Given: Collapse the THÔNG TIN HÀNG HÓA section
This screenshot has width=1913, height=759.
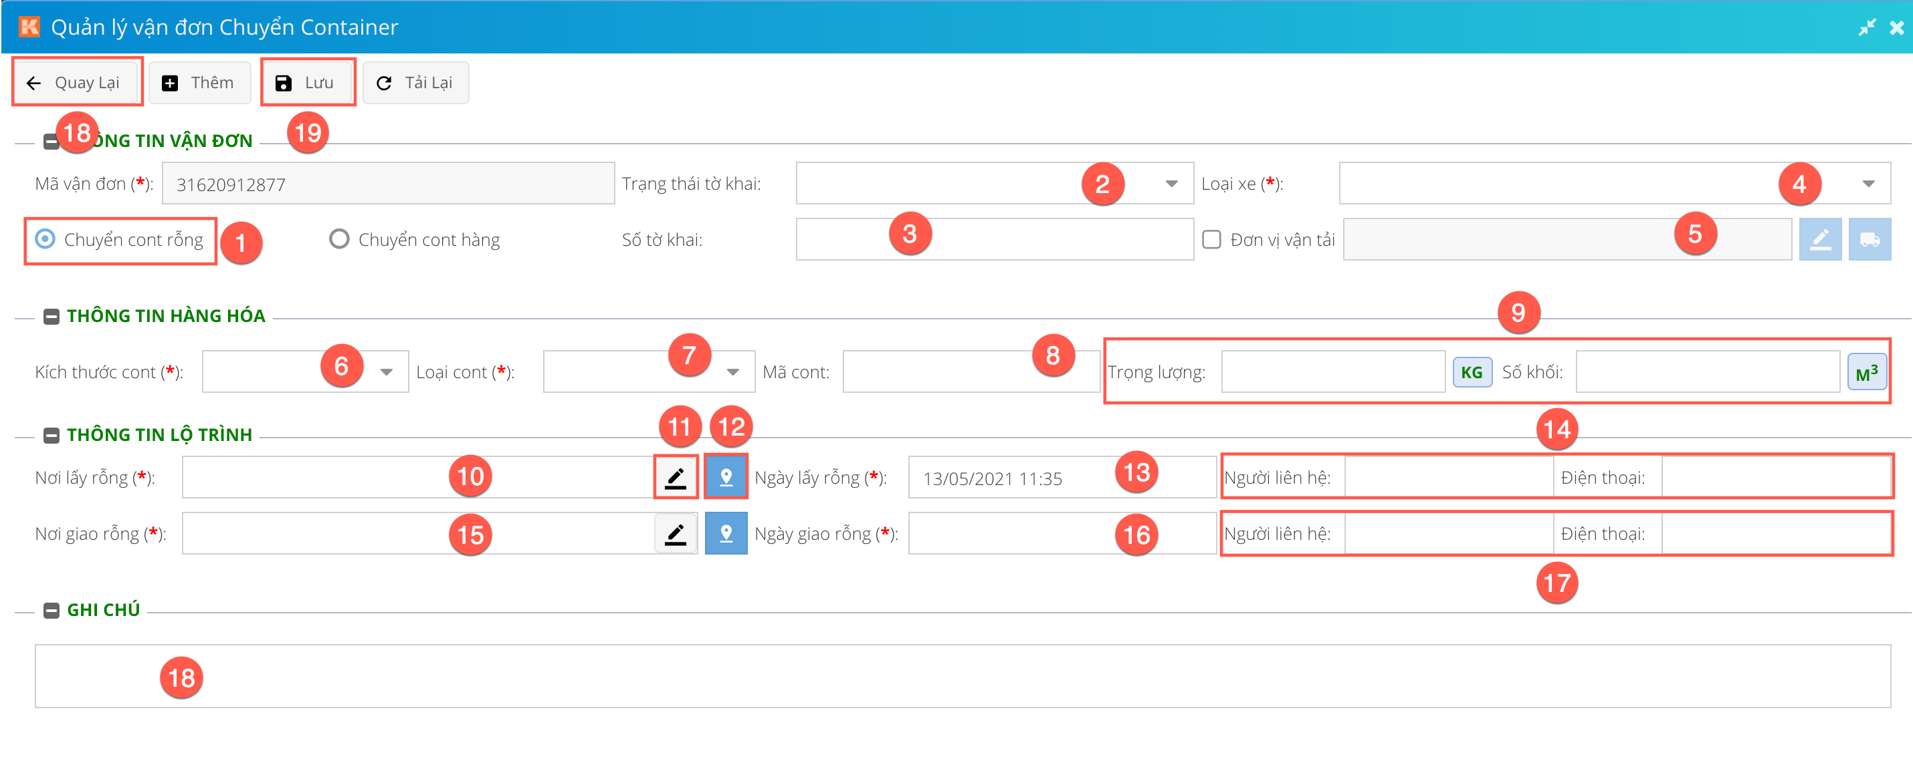Looking at the screenshot, I should (x=52, y=317).
